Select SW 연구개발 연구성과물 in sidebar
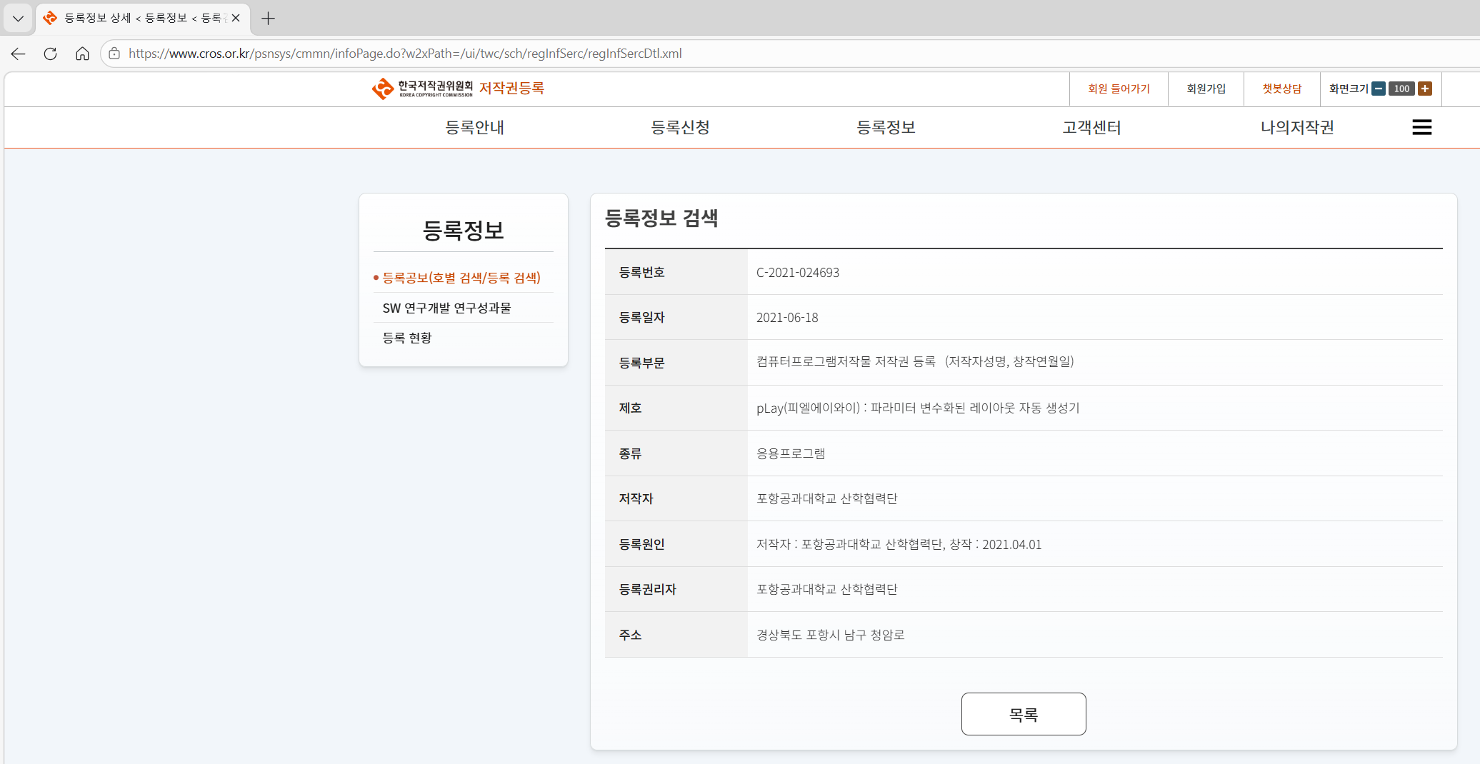The width and height of the screenshot is (1480, 764). coord(446,308)
